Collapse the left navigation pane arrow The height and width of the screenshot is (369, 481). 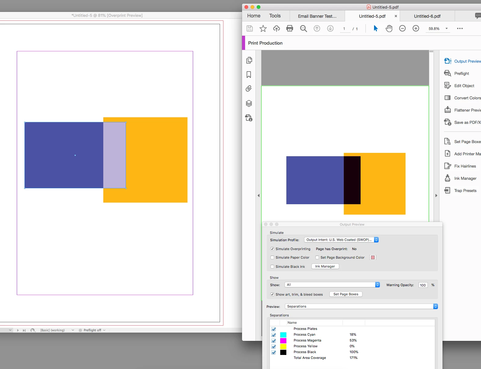tap(259, 195)
